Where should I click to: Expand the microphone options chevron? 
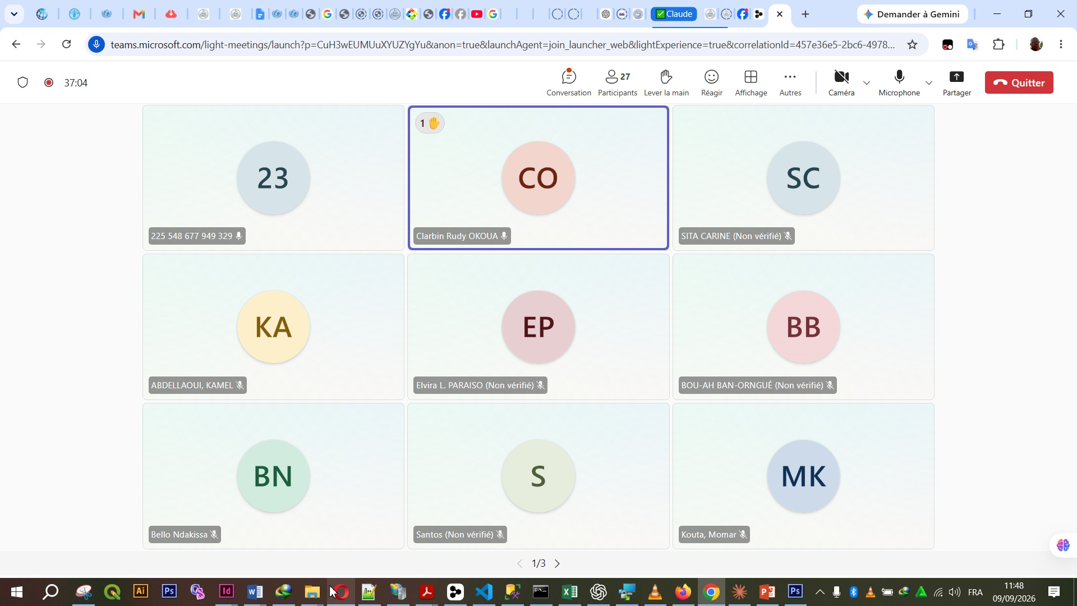[x=929, y=82]
